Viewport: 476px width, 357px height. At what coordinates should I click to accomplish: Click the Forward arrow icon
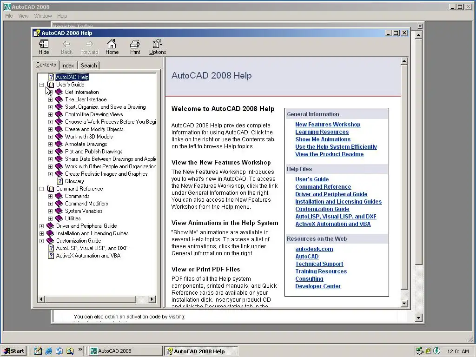click(89, 44)
